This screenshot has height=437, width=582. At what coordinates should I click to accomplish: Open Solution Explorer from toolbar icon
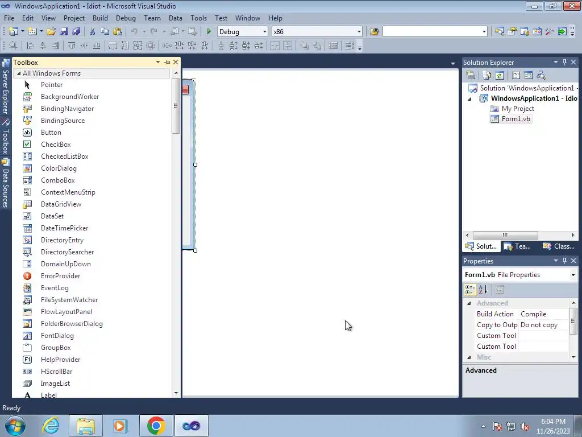[499, 32]
